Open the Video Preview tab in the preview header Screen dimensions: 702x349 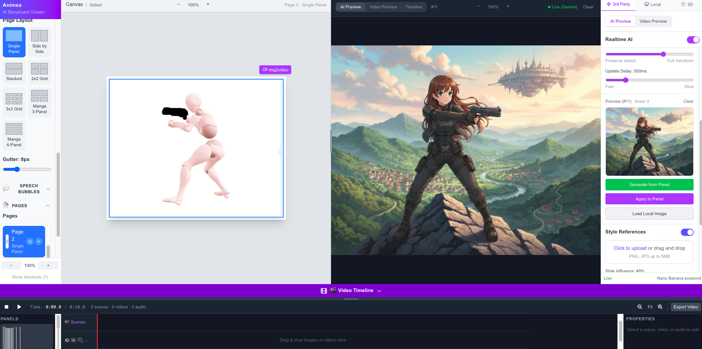click(383, 7)
